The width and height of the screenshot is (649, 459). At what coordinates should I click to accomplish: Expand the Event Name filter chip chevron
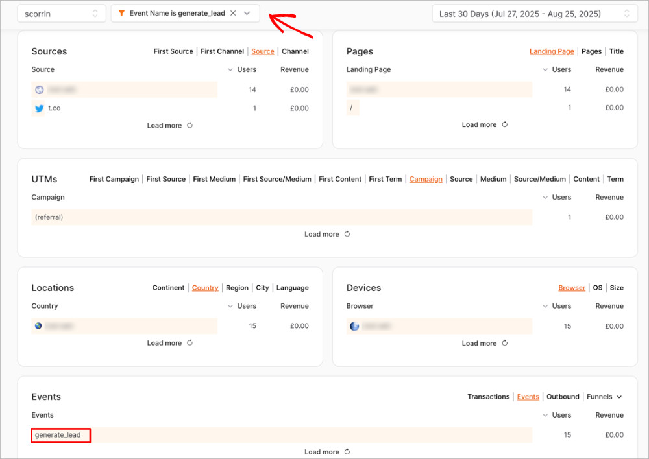pyautogui.click(x=248, y=12)
